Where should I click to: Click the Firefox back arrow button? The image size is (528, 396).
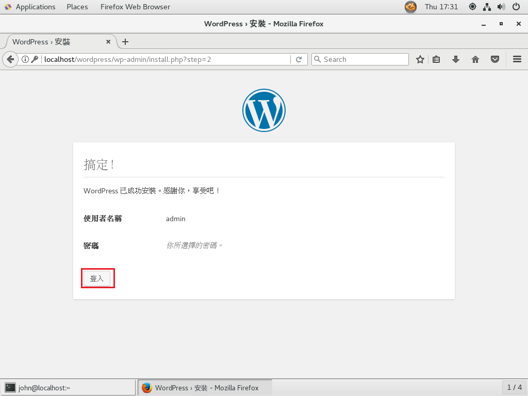point(10,60)
